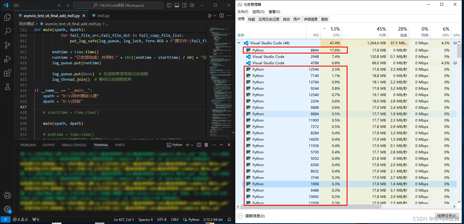Sort processes by the 磁盘 column
The image size is (464, 224).
[x=399, y=32]
